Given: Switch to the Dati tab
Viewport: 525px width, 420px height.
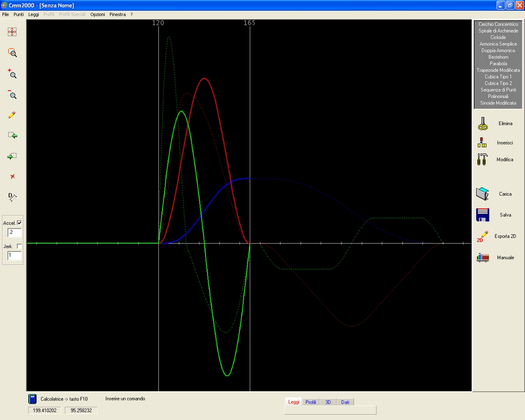Looking at the screenshot, I should coord(345,402).
